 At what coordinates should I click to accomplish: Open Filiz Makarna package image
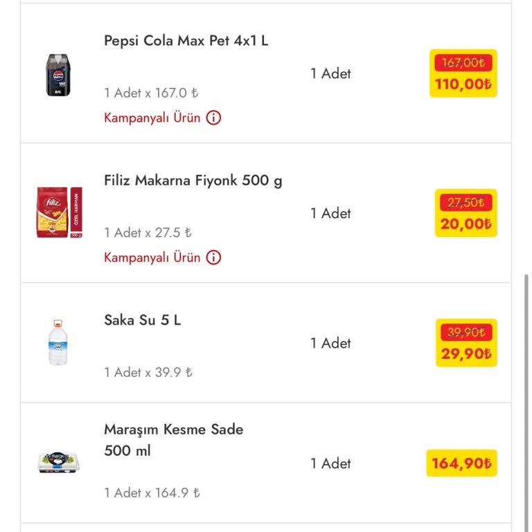click(x=60, y=213)
